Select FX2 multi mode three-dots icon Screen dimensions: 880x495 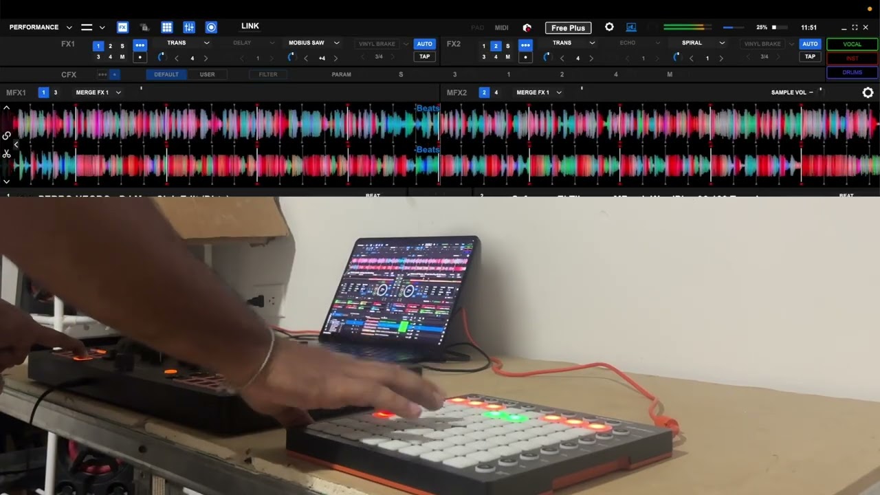click(x=525, y=45)
